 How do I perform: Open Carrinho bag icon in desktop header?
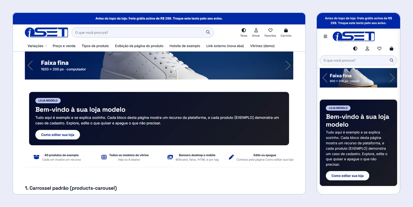pos(286,30)
